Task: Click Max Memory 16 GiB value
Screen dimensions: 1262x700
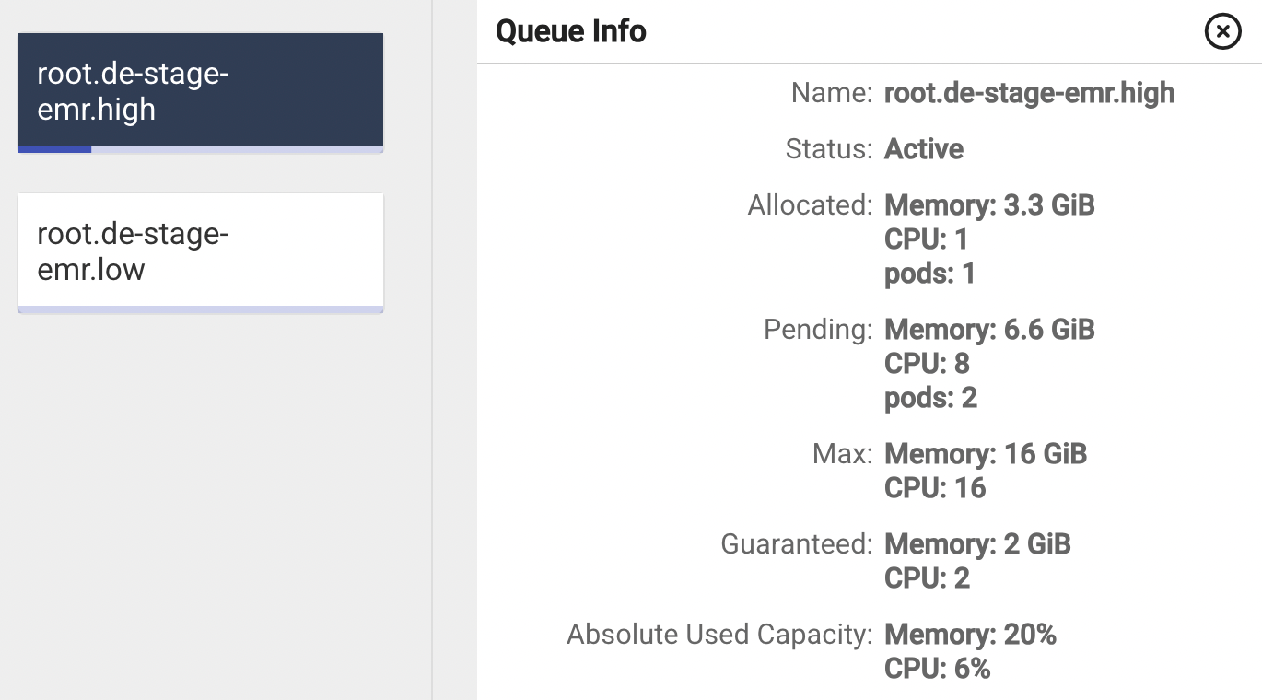Action: tap(986, 454)
